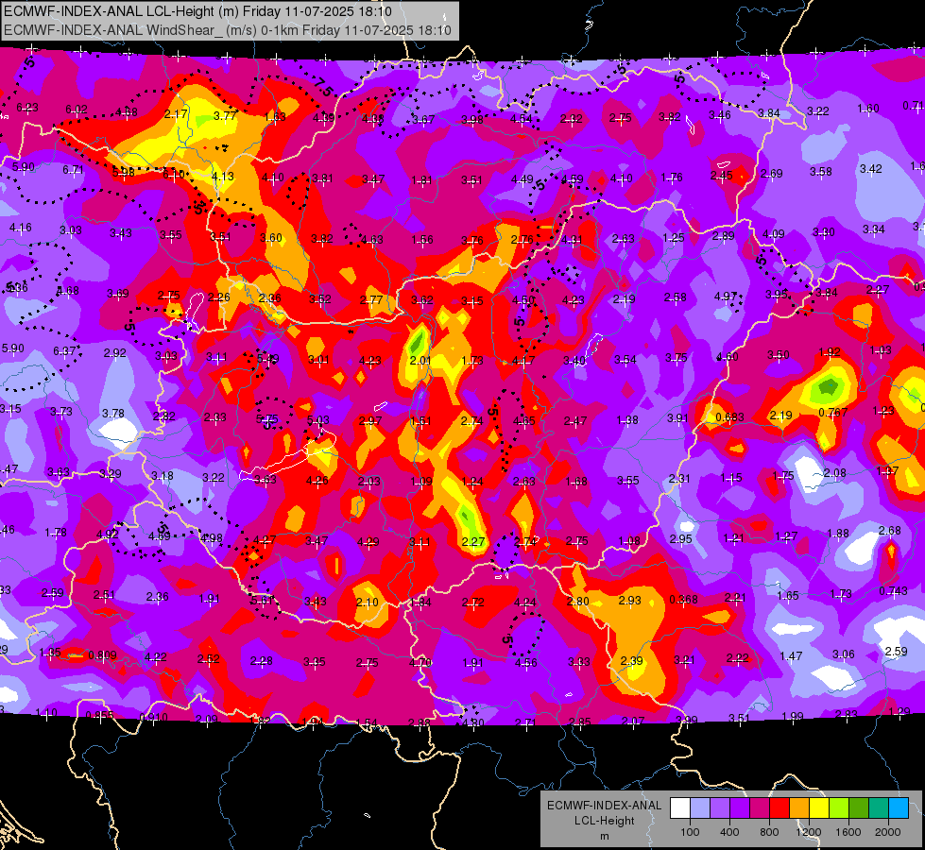Image resolution: width=925 pixels, height=850 pixels.
Task: Click the legend text 'ECMWF-INDEX-ANAL'
Action: coord(604,806)
